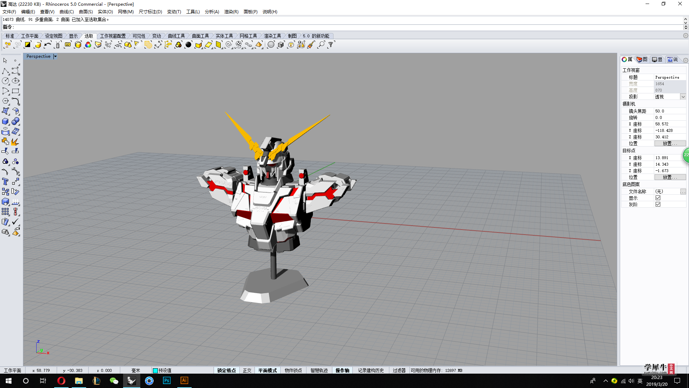Click select surfaces yellow shapes icon

pos(128,45)
